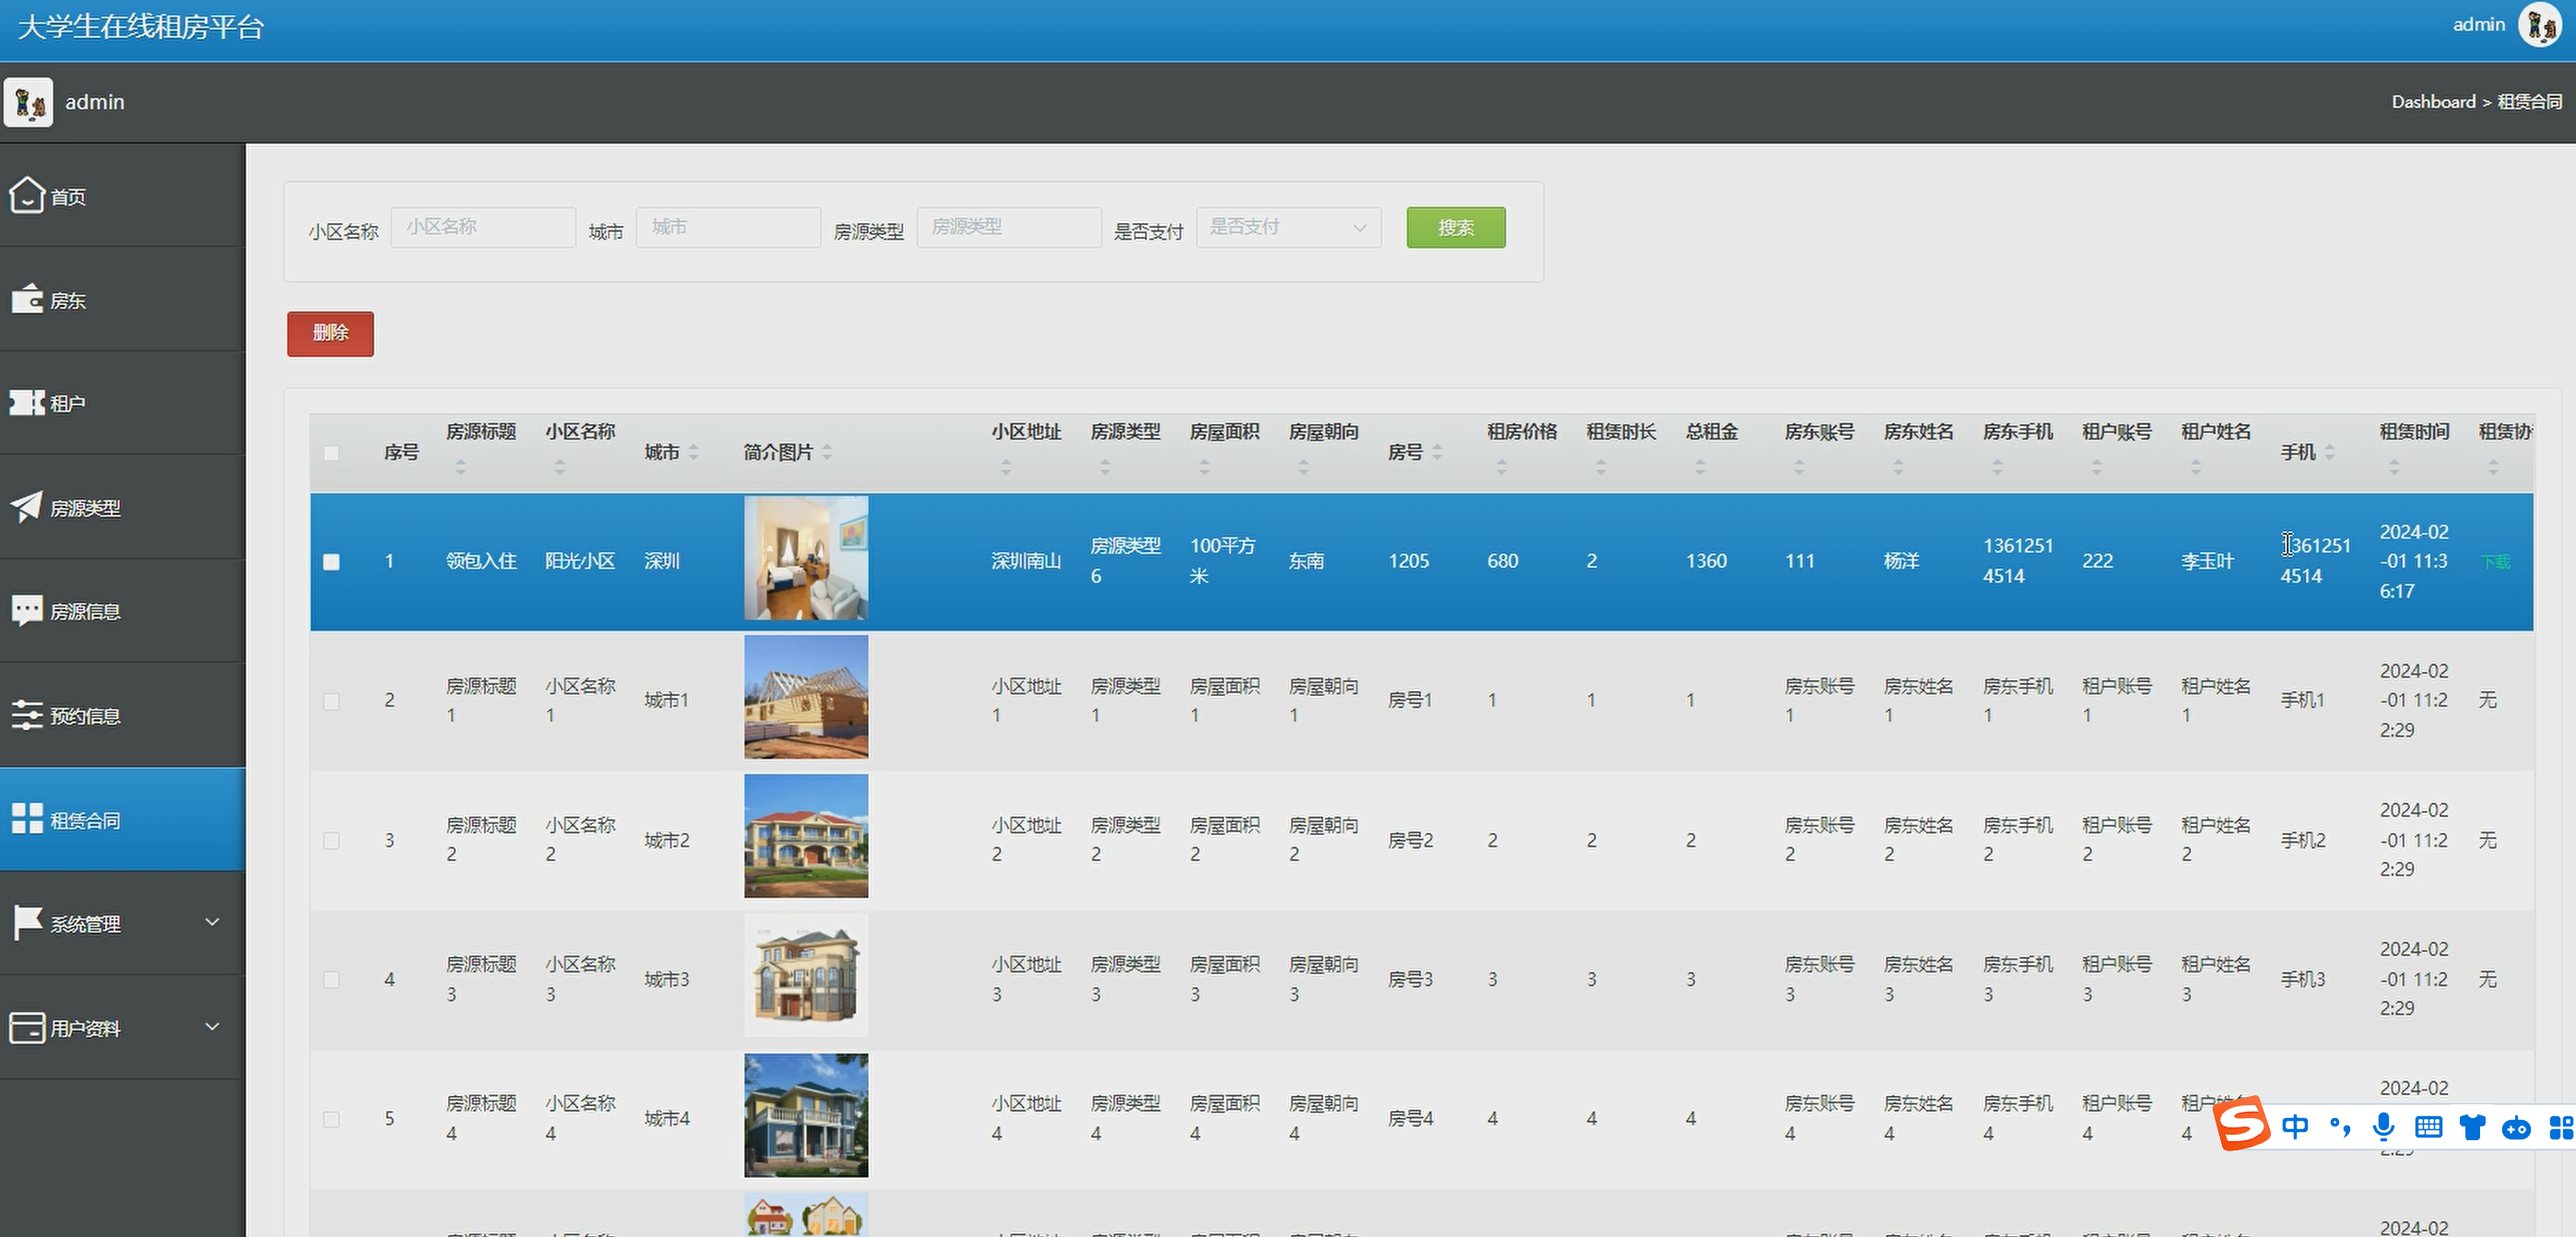
Task: Toggle checkbox for row 5 城市4
Action: click(331, 1118)
